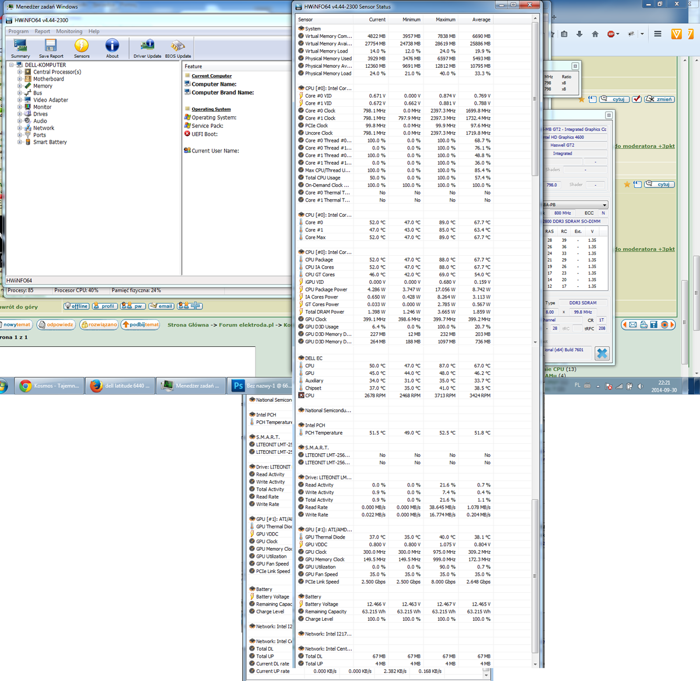Select the CPU Package Power sensor row
This screenshot has height=681, width=700.
(394, 289)
